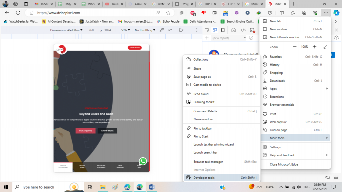
Task: Open Extensions puzzle icon in toolbar
Action: click(270, 13)
